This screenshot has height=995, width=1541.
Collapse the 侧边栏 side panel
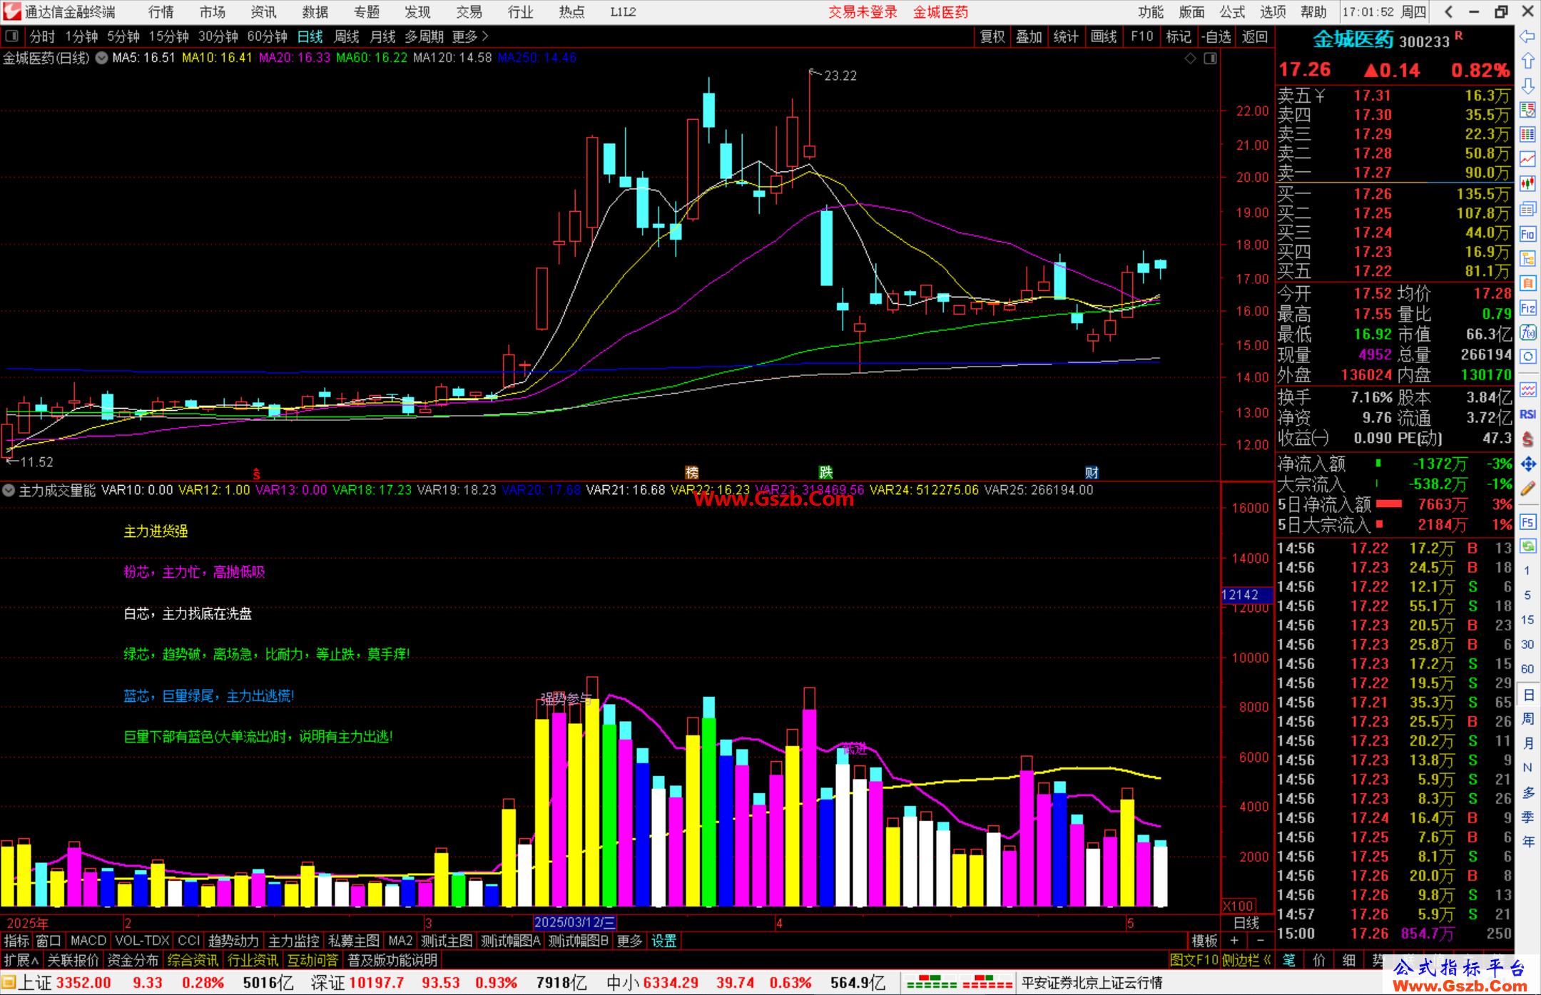point(1247,960)
